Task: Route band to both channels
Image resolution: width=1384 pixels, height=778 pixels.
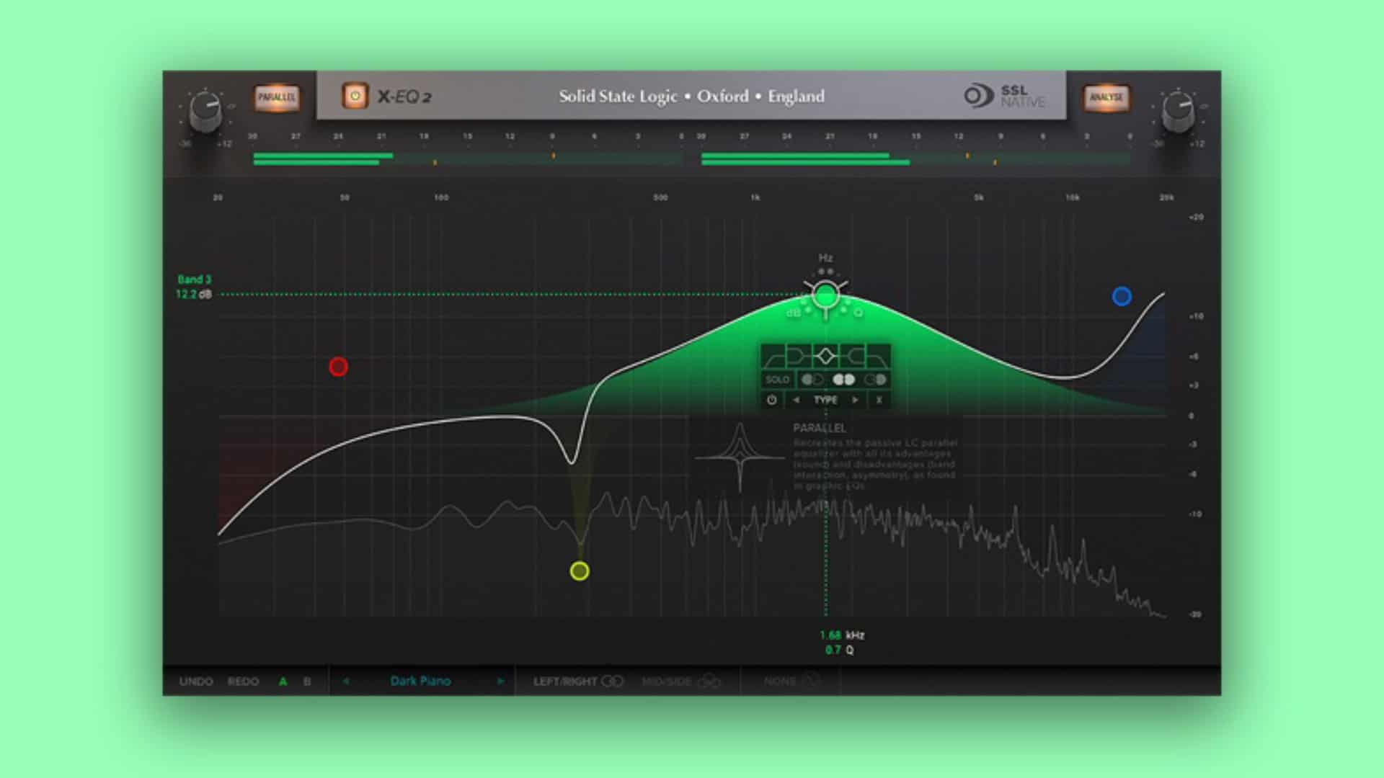Action: click(843, 380)
